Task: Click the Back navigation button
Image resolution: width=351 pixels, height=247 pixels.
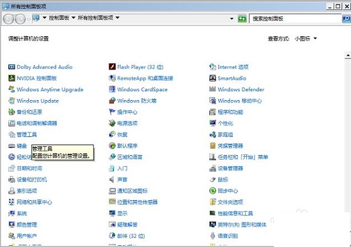Action: pyautogui.click(x=9, y=19)
